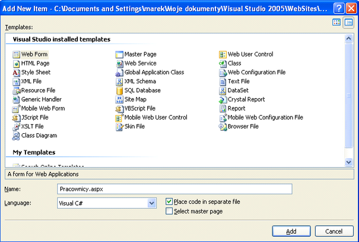359x242 pixels.
Task: Select the Mobile Web Form icon
Action: coord(16,109)
